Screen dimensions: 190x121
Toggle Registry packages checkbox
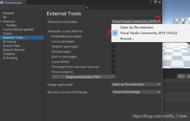[114, 46]
